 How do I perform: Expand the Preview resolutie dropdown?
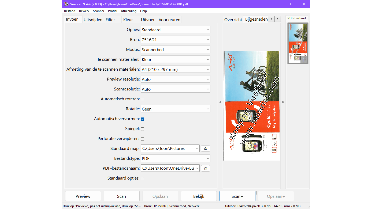tap(176, 79)
